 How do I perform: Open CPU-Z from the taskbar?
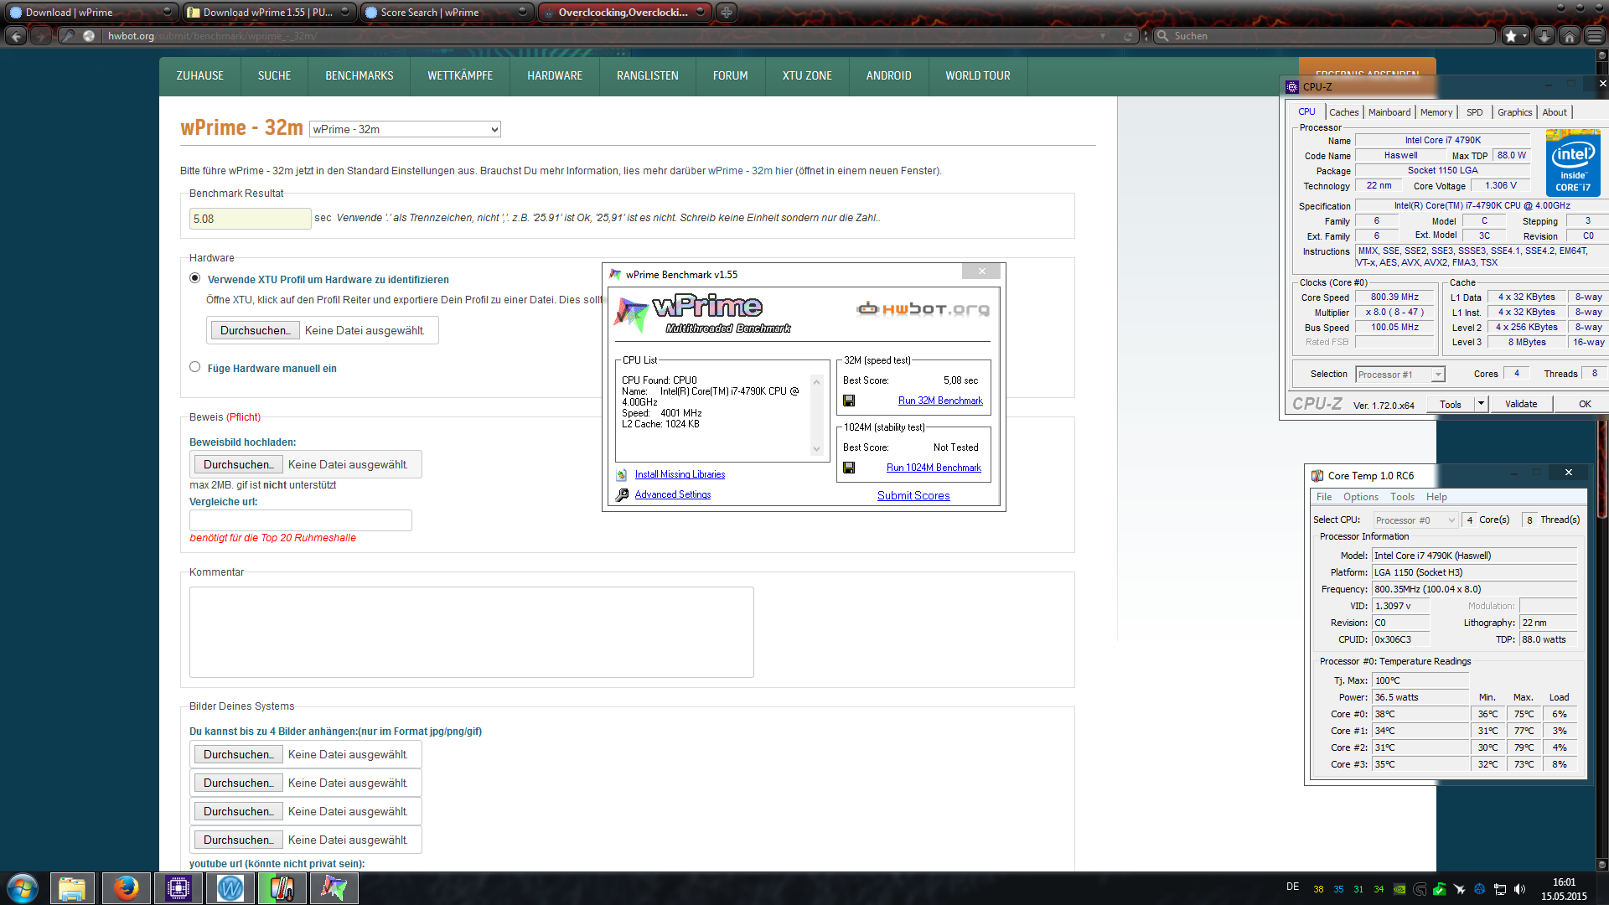pos(178,888)
